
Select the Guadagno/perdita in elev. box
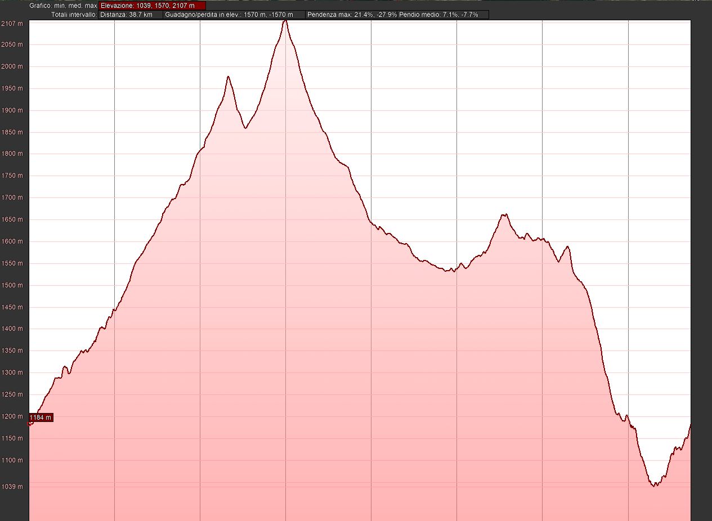point(234,15)
